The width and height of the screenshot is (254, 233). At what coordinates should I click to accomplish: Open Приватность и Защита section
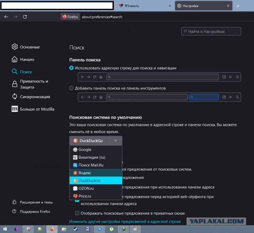30,84
